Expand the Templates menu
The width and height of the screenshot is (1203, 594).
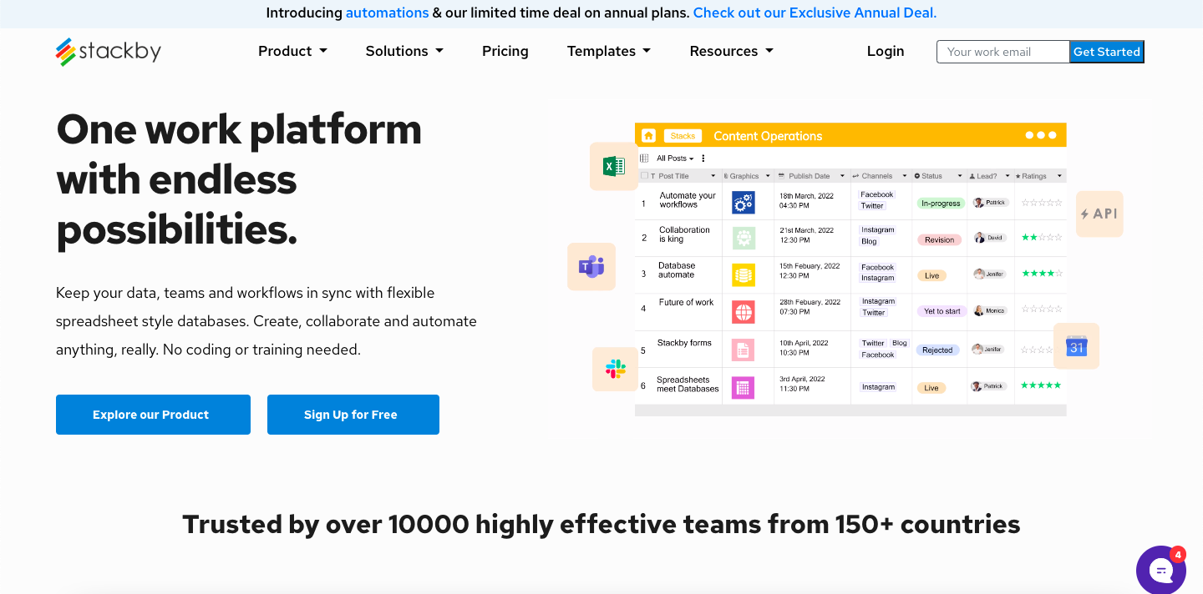pyautogui.click(x=609, y=51)
